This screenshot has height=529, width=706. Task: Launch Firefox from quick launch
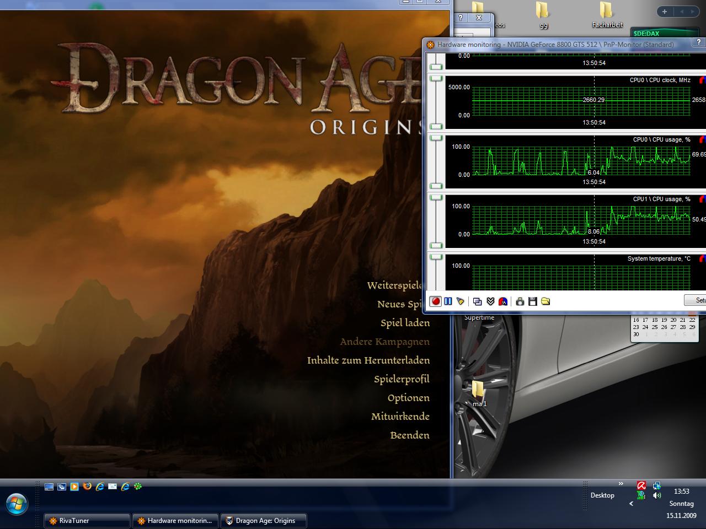click(x=87, y=487)
